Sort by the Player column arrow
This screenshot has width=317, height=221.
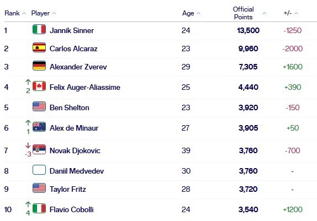click(54, 13)
